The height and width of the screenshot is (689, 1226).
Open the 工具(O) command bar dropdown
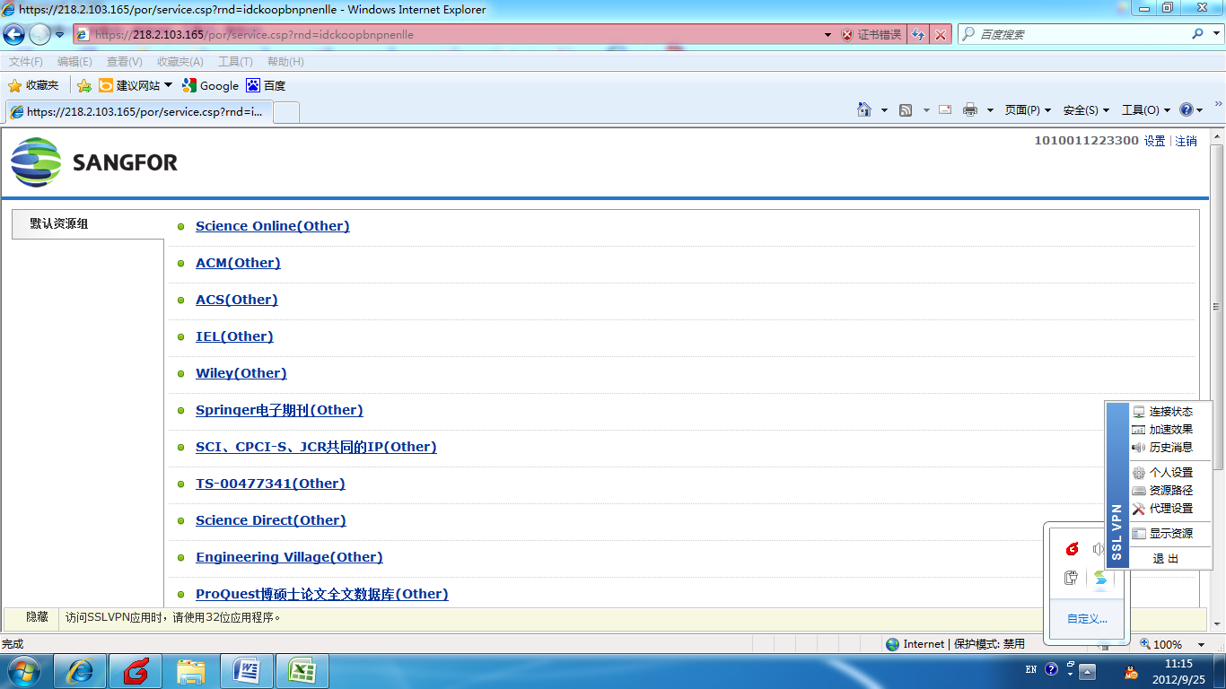pos(1146,110)
